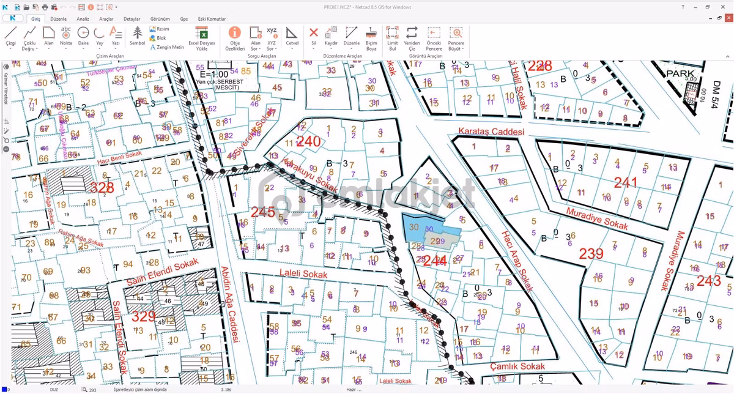Insert a Resim image
The height and width of the screenshot is (394, 734).
click(x=160, y=29)
